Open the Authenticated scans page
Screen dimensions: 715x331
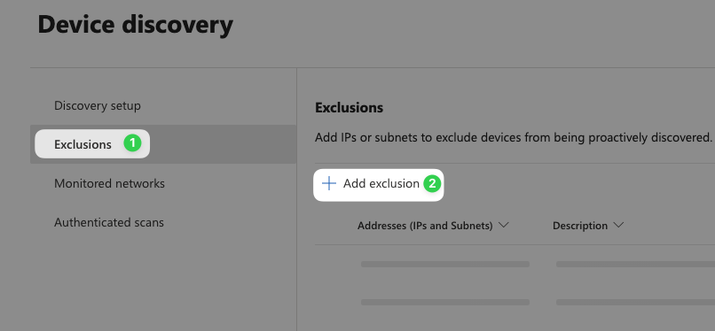pos(109,222)
